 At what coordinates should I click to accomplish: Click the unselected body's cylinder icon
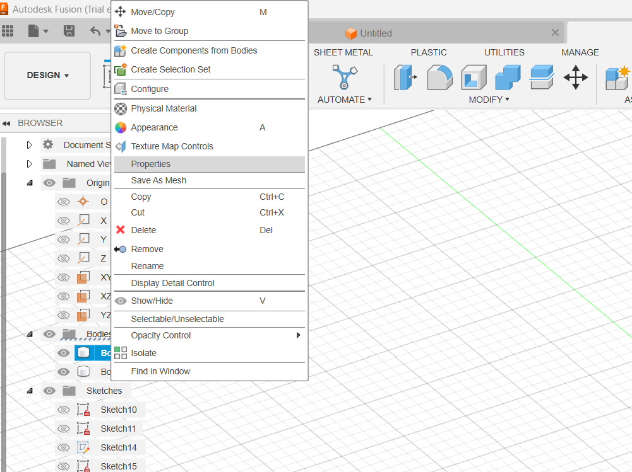83,371
